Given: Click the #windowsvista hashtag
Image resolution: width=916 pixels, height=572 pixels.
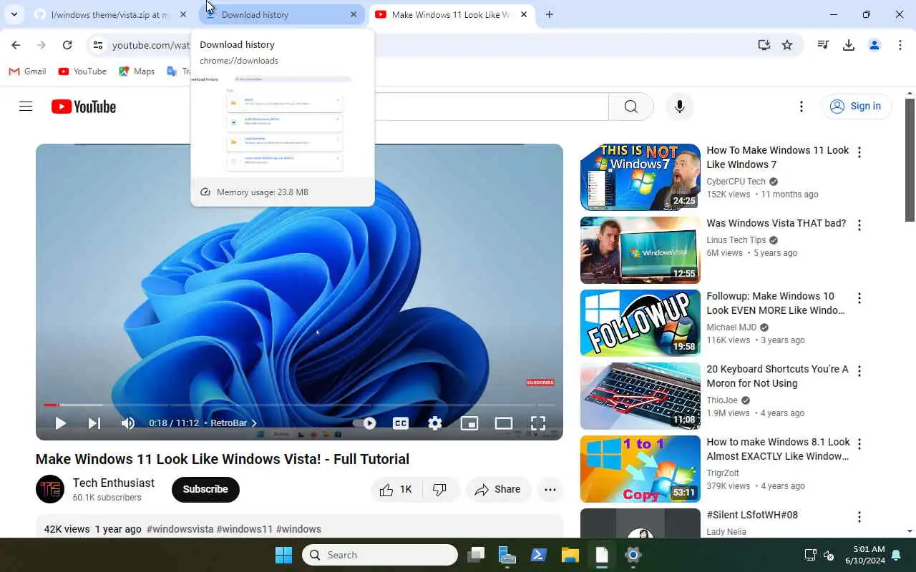Looking at the screenshot, I should pos(180,529).
